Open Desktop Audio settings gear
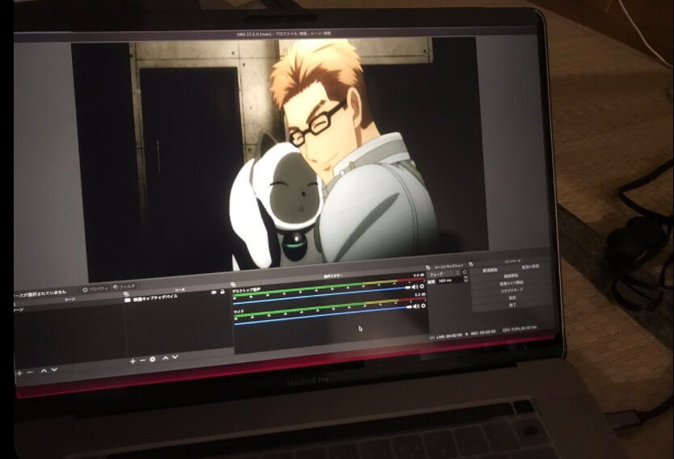The image size is (674, 459). click(422, 286)
